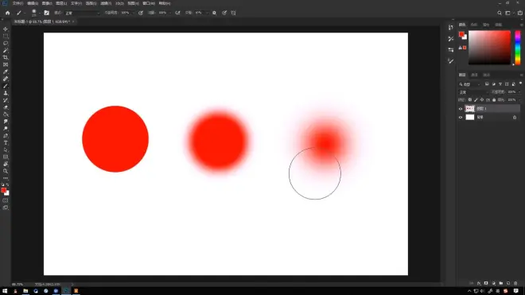Select the Smudge/Blur tool
525x295 pixels.
click(6, 122)
